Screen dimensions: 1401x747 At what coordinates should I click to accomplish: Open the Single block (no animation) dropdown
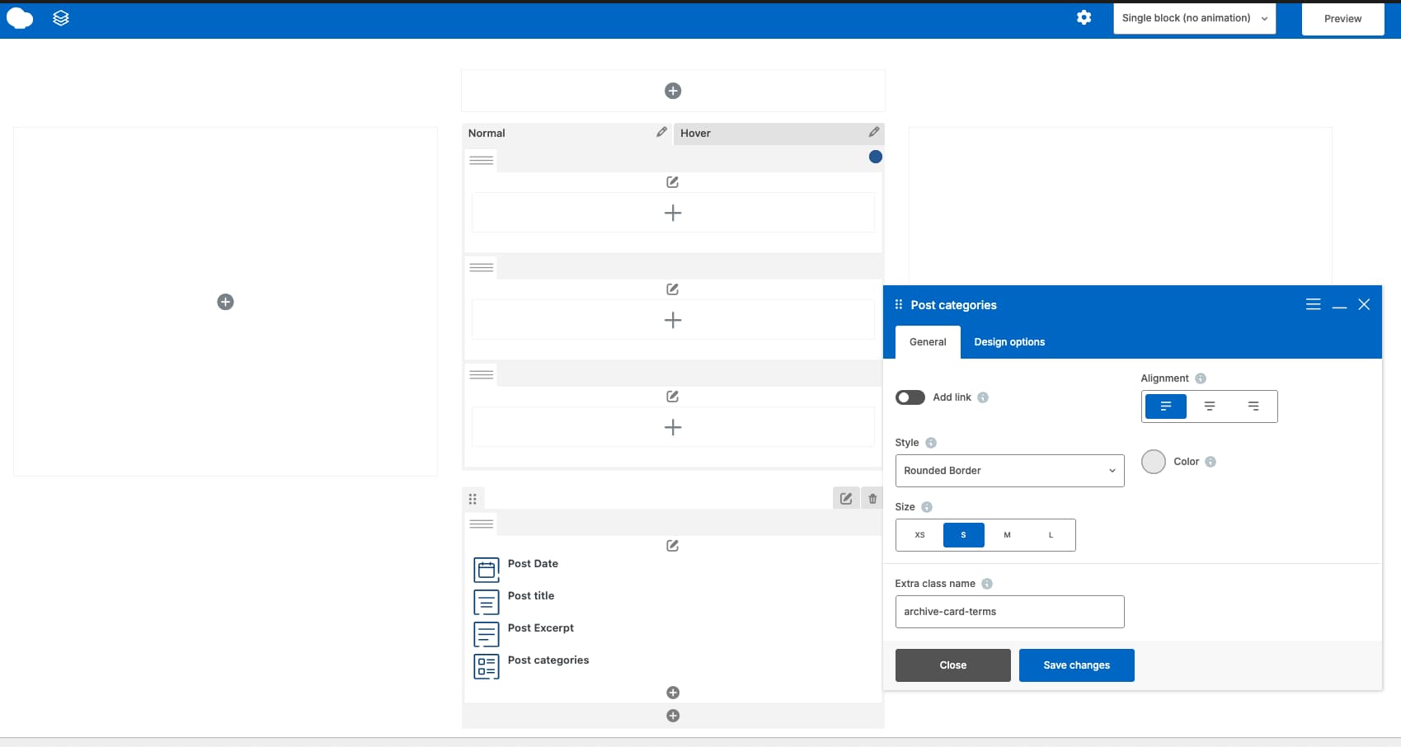click(x=1194, y=18)
